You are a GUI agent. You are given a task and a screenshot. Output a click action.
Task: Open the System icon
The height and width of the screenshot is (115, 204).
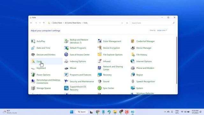click(133, 88)
